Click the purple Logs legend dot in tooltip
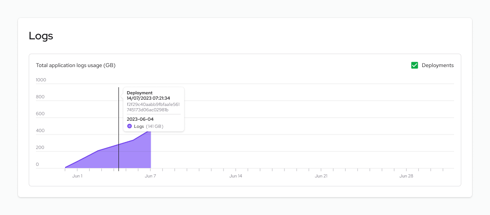Screen dimensions: 490x215 [x=130, y=126]
